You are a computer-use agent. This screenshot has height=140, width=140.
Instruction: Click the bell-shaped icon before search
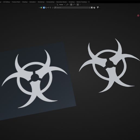[53, 8]
